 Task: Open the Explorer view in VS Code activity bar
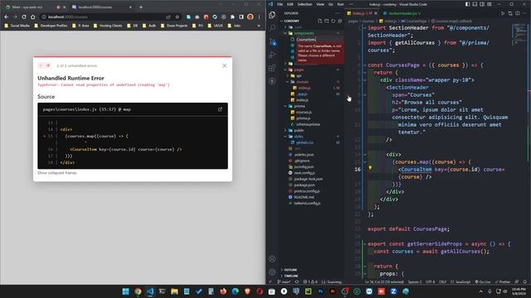(x=272, y=15)
